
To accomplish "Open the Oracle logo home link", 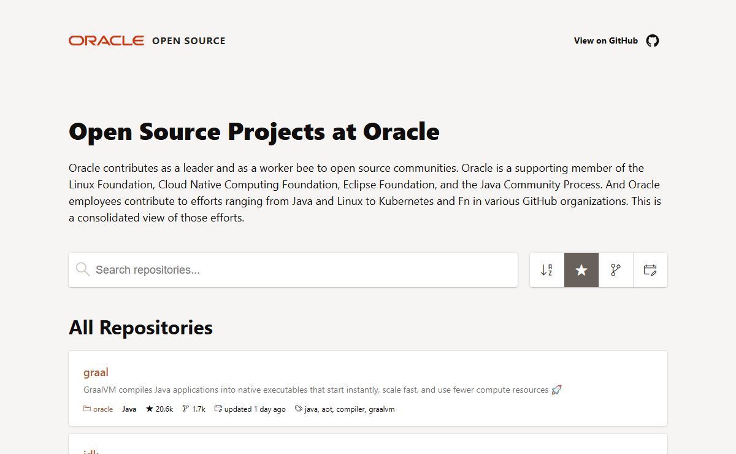I will point(106,40).
